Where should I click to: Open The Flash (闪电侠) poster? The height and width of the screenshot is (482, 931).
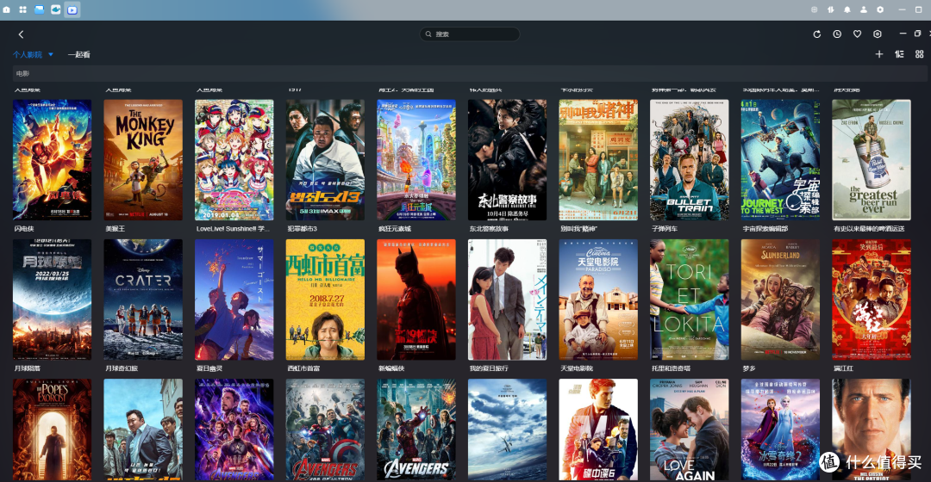pyautogui.click(x=53, y=160)
